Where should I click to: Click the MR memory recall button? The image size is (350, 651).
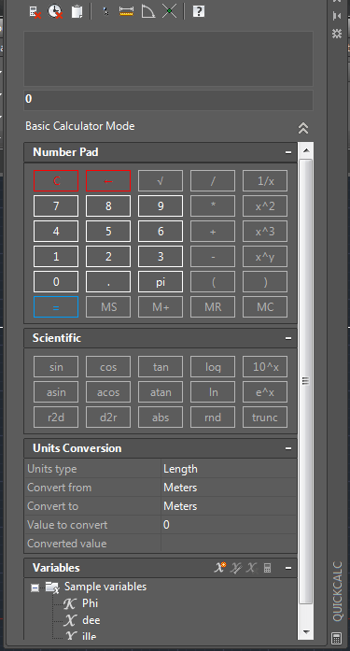pyautogui.click(x=213, y=306)
